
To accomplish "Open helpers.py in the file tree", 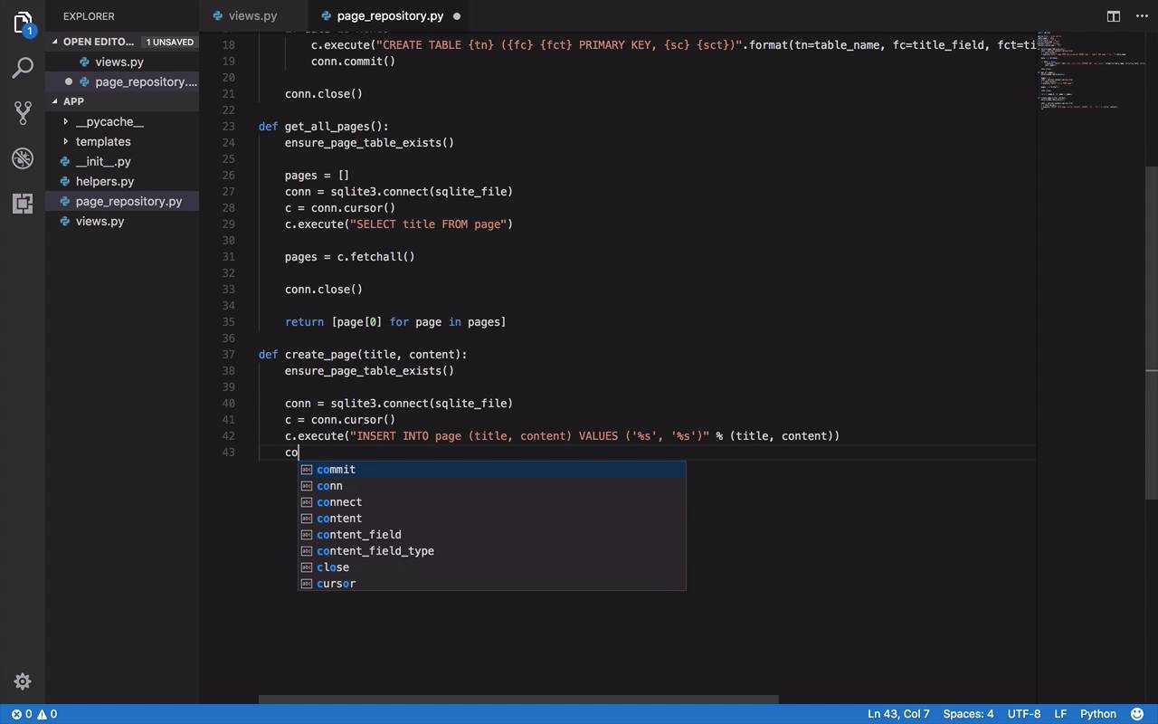I will [x=122, y=181].
